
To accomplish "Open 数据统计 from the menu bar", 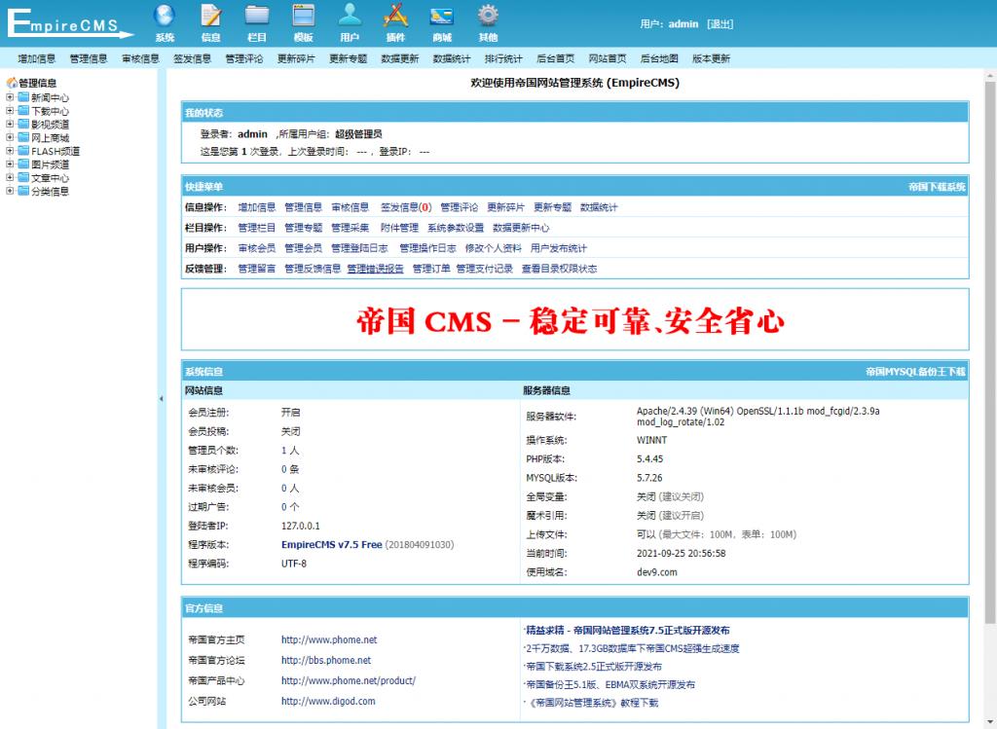I will (x=453, y=58).
